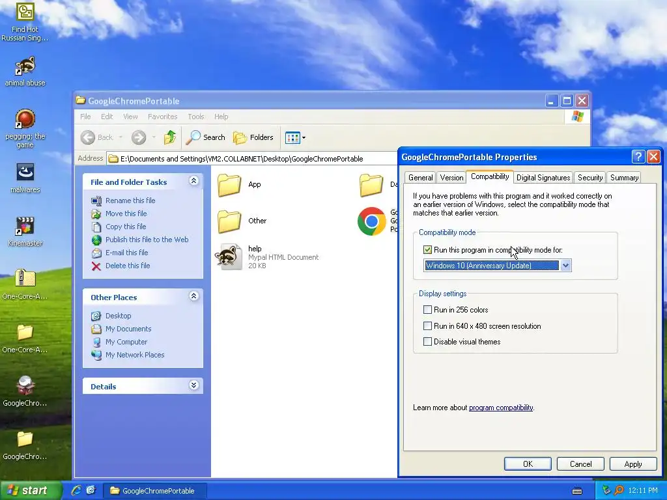Open the File menu

coord(85,117)
